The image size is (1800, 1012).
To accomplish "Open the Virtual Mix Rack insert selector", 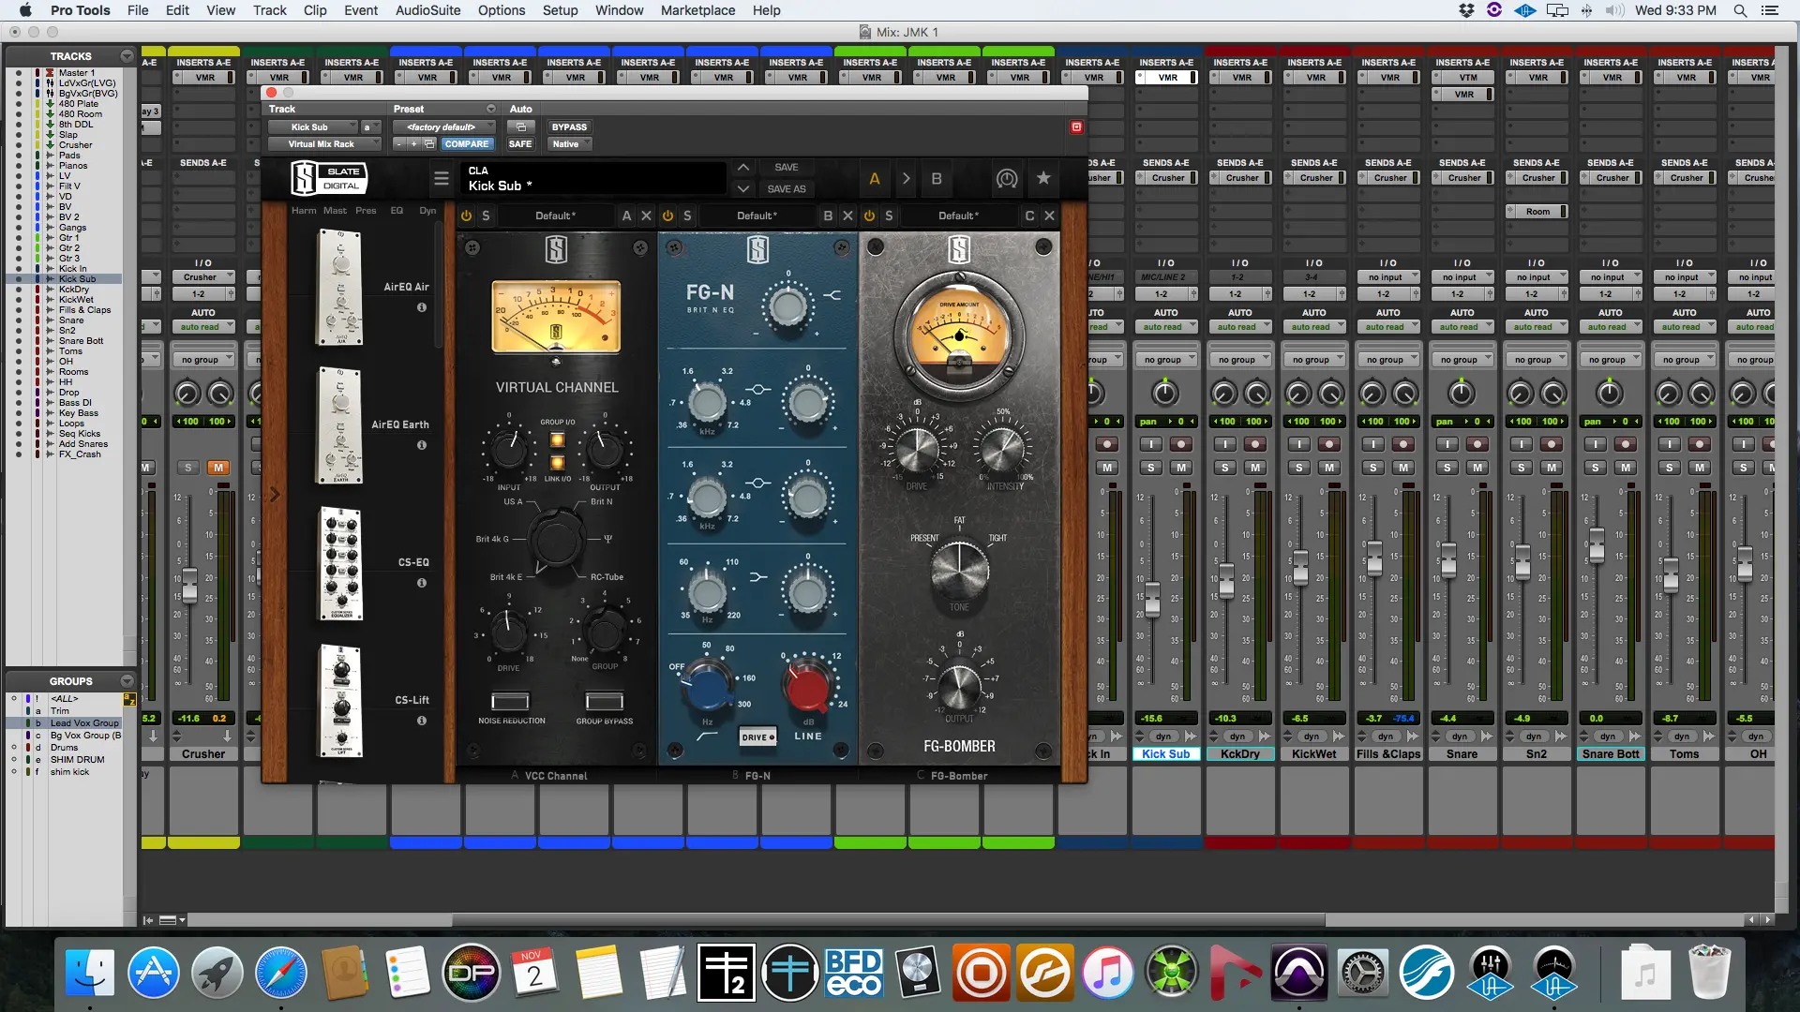I will point(323,144).
